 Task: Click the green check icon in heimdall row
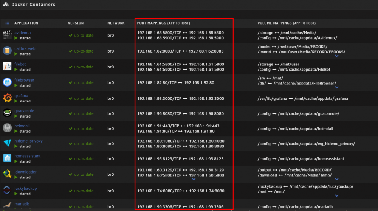tap(70, 129)
